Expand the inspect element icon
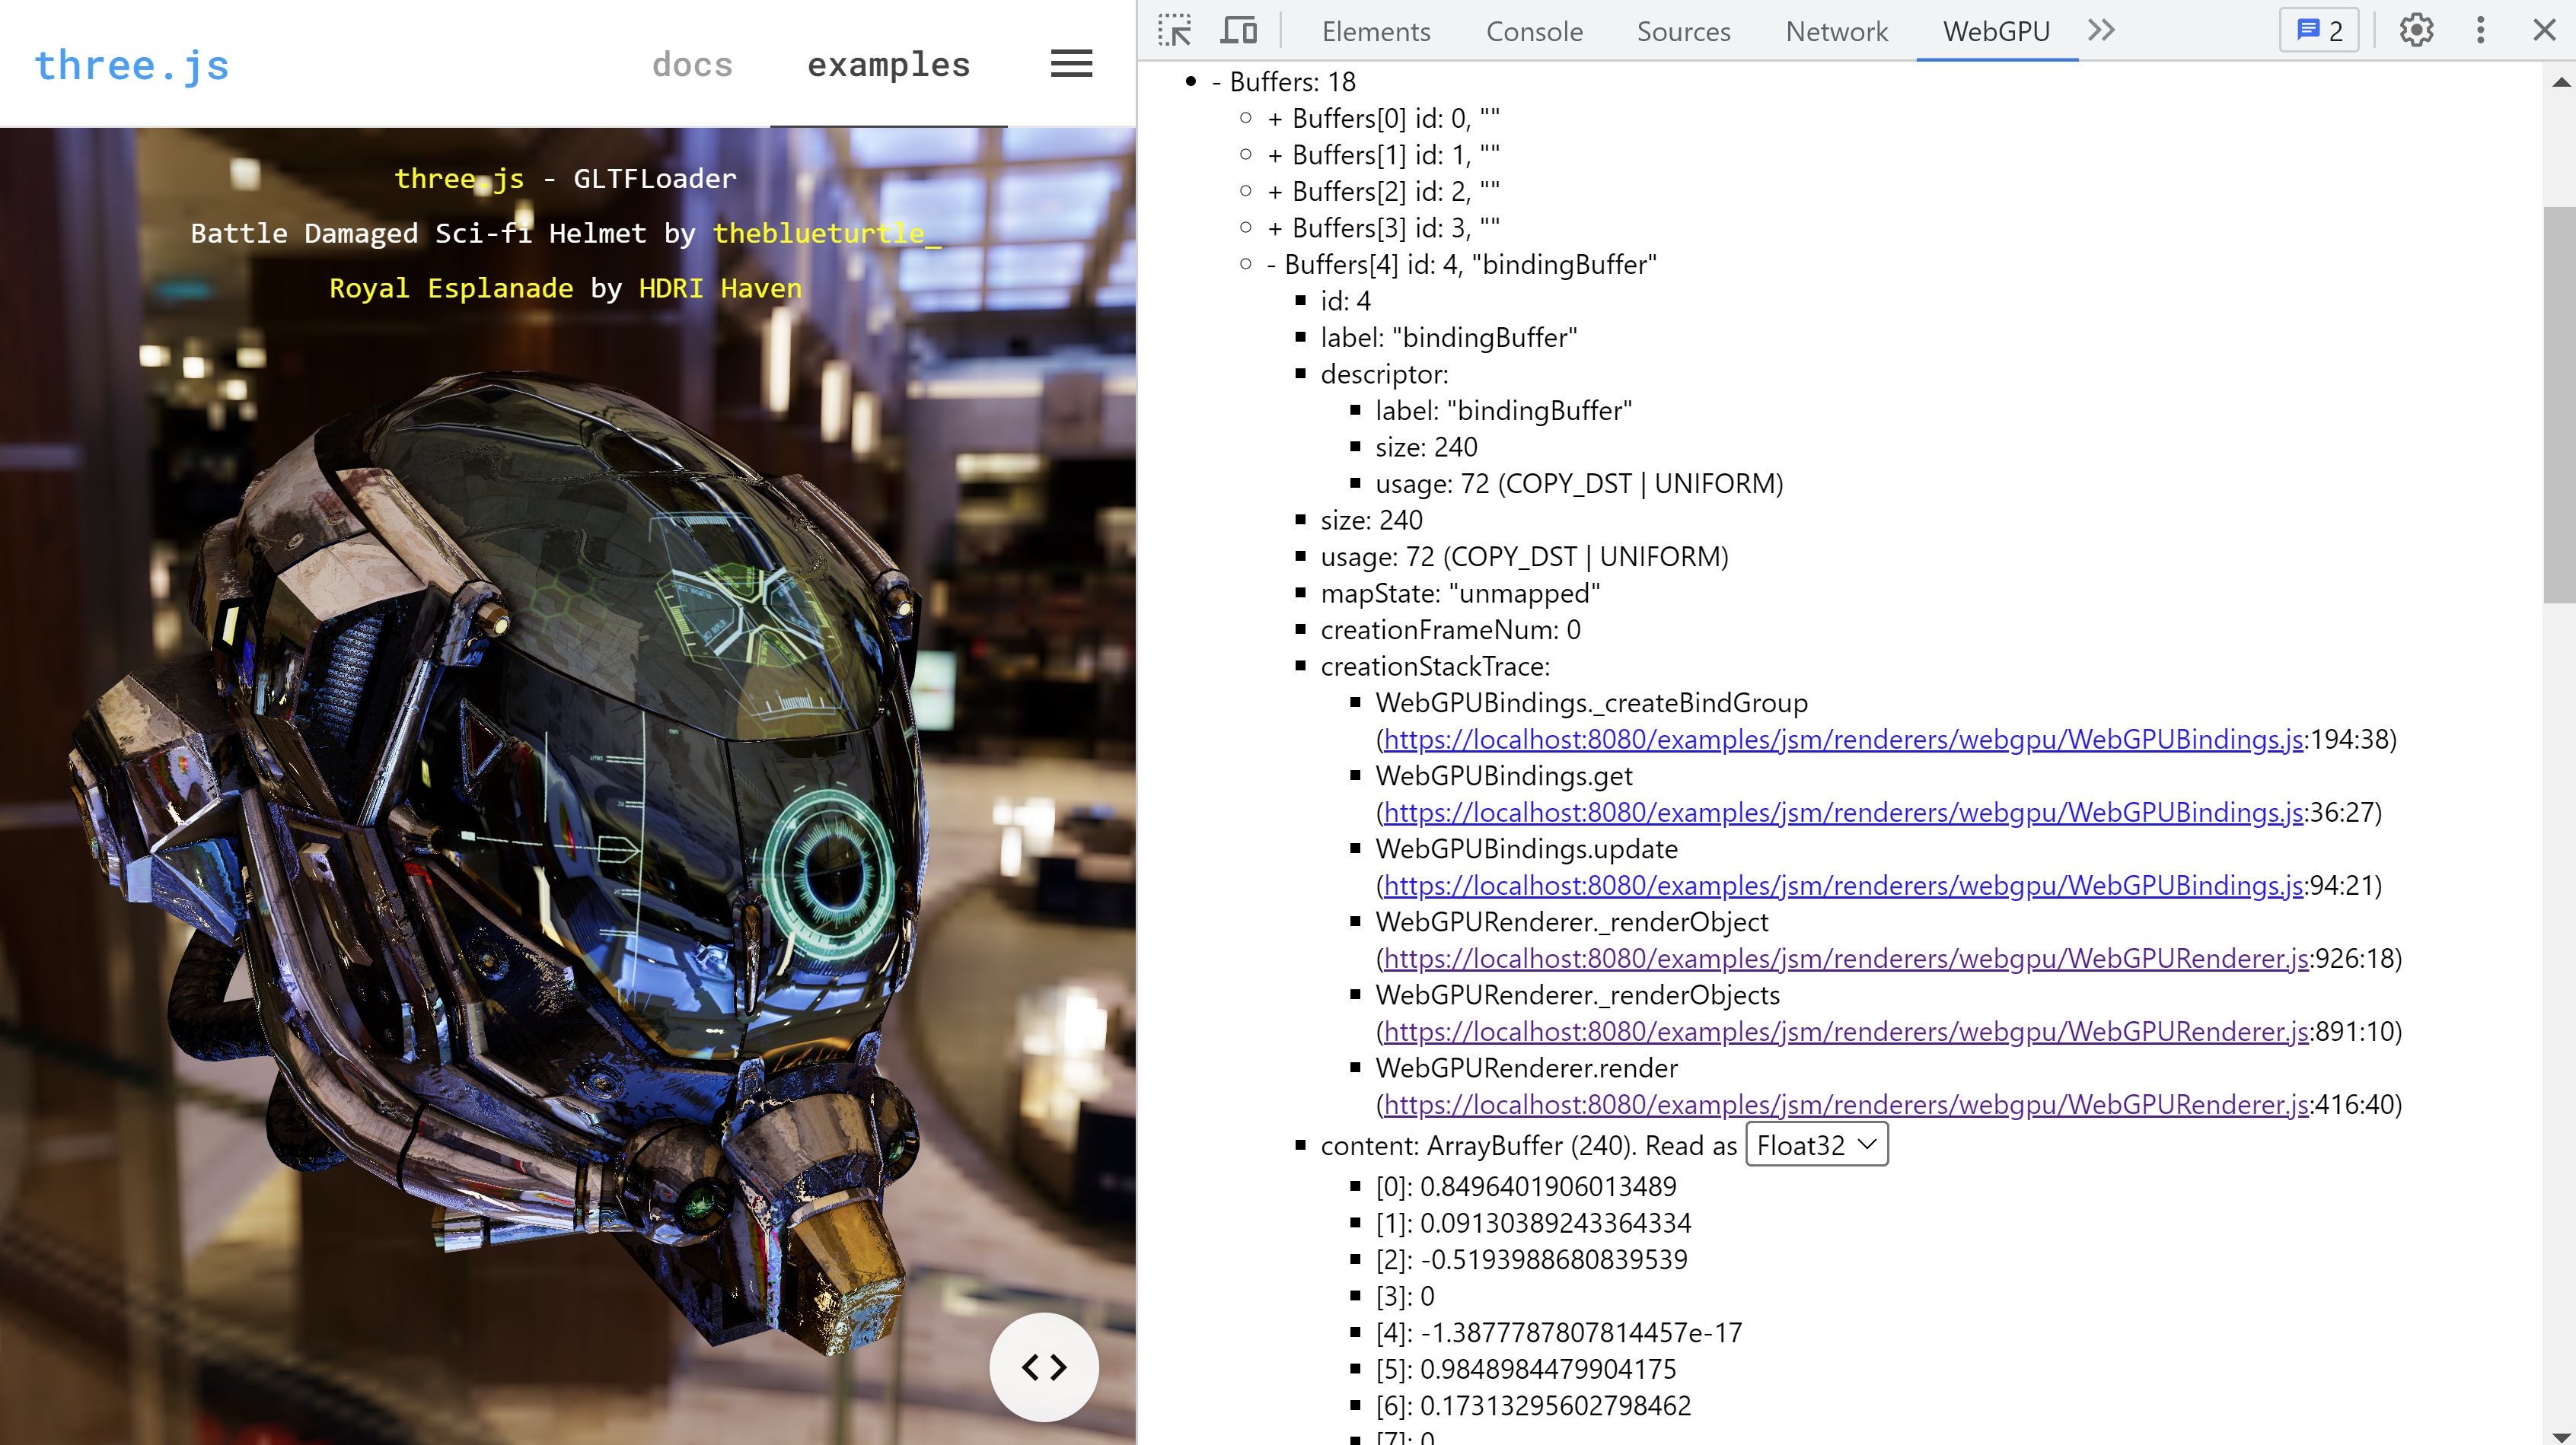 point(1175,30)
